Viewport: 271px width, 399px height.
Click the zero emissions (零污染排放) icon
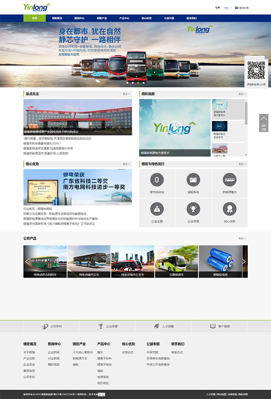[x=157, y=180]
